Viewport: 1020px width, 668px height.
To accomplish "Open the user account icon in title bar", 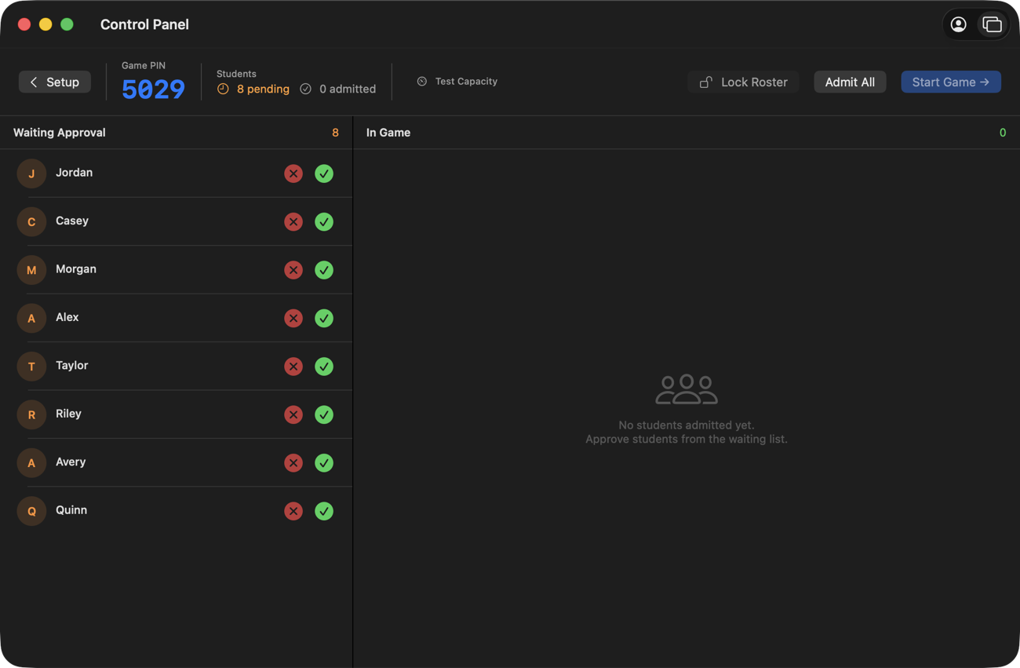I will 958,24.
